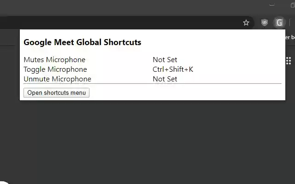Click the bookmark star in the address bar

pyautogui.click(x=246, y=23)
